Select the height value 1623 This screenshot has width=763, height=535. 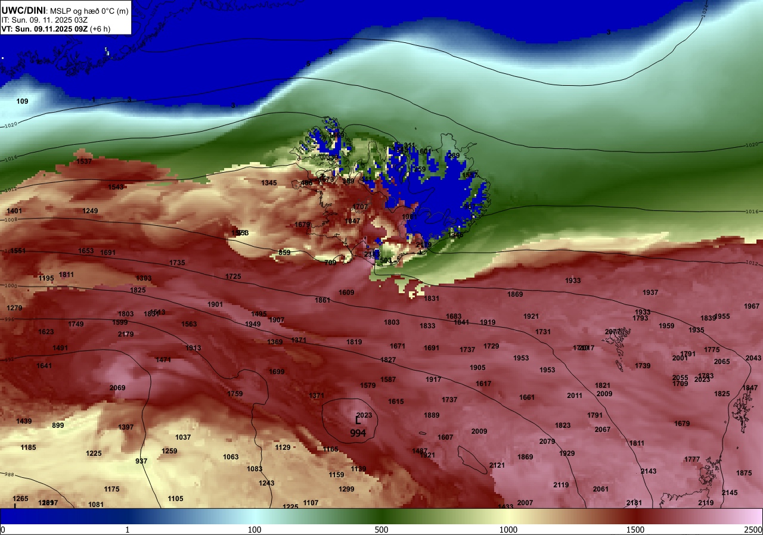point(46,332)
